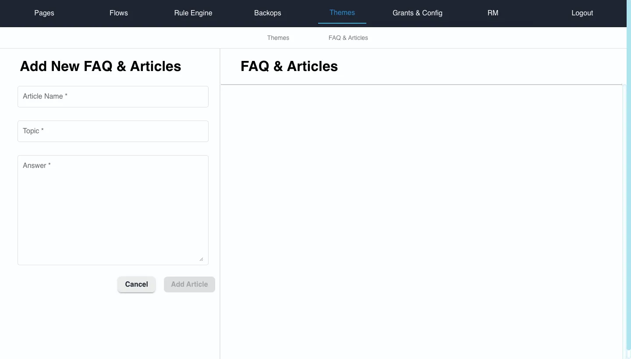Open the FAQ & Articles sub-tab
Screen dimensions: 631x359
[348, 38]
